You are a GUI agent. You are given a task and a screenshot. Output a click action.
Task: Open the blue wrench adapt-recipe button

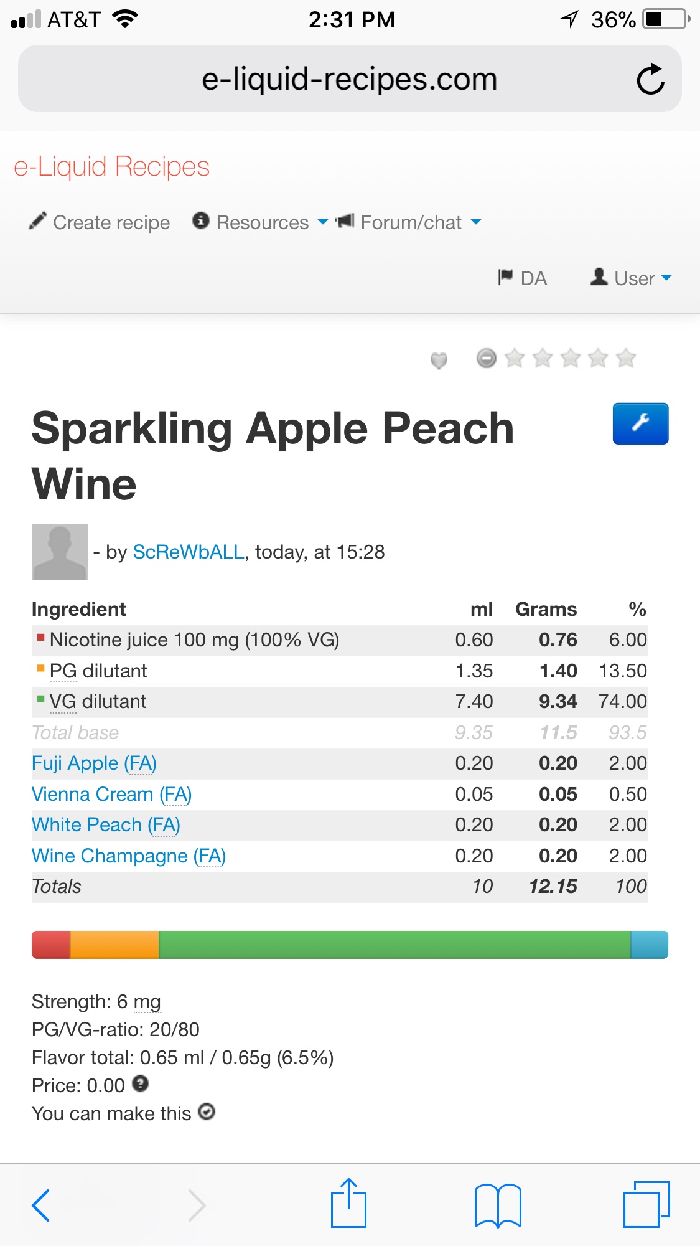640,423
